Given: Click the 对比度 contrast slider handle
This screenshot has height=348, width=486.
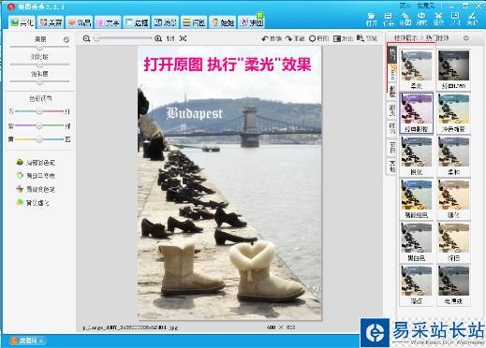Looking at the screenshot, I should 39,65.
